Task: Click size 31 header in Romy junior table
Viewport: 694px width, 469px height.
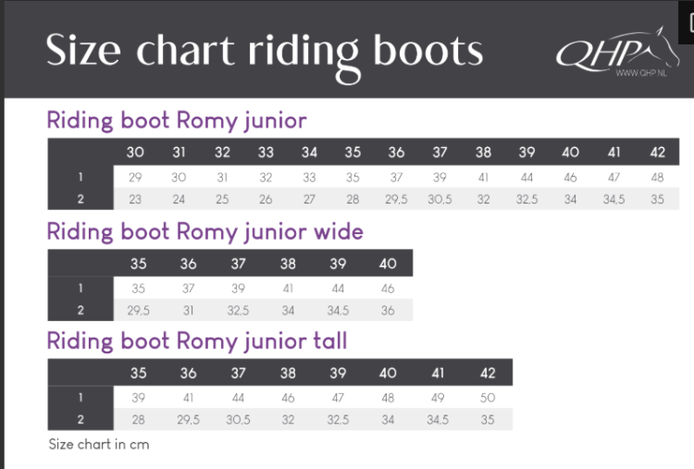Action: [x=179, y=153]
